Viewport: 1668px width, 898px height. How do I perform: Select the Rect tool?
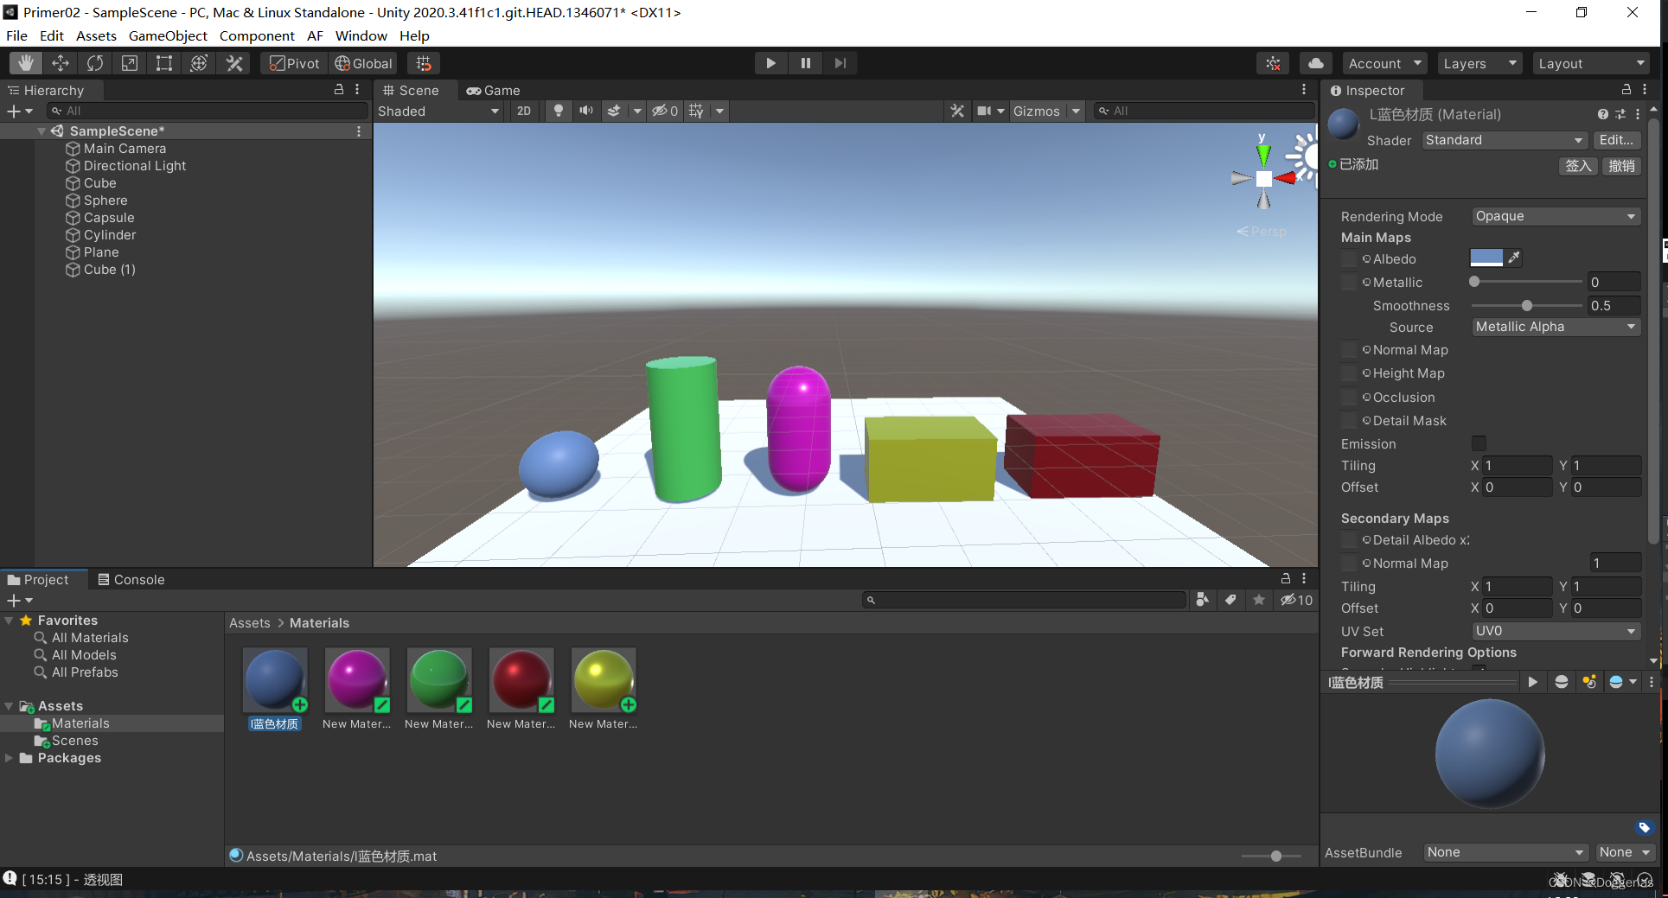click(x=164, y=63)
